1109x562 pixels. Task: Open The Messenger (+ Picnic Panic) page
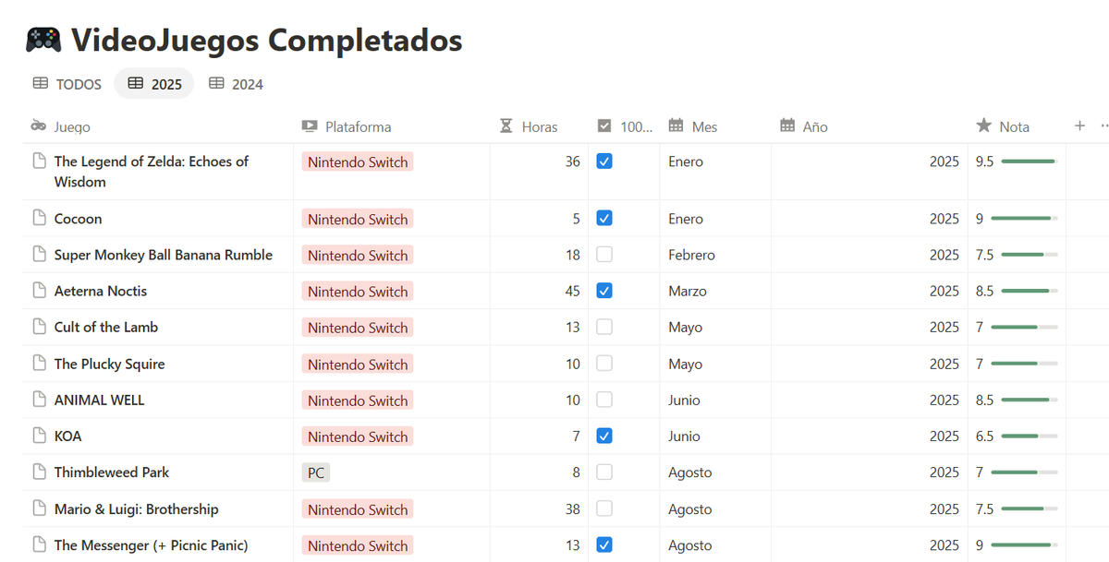point(152,544)
